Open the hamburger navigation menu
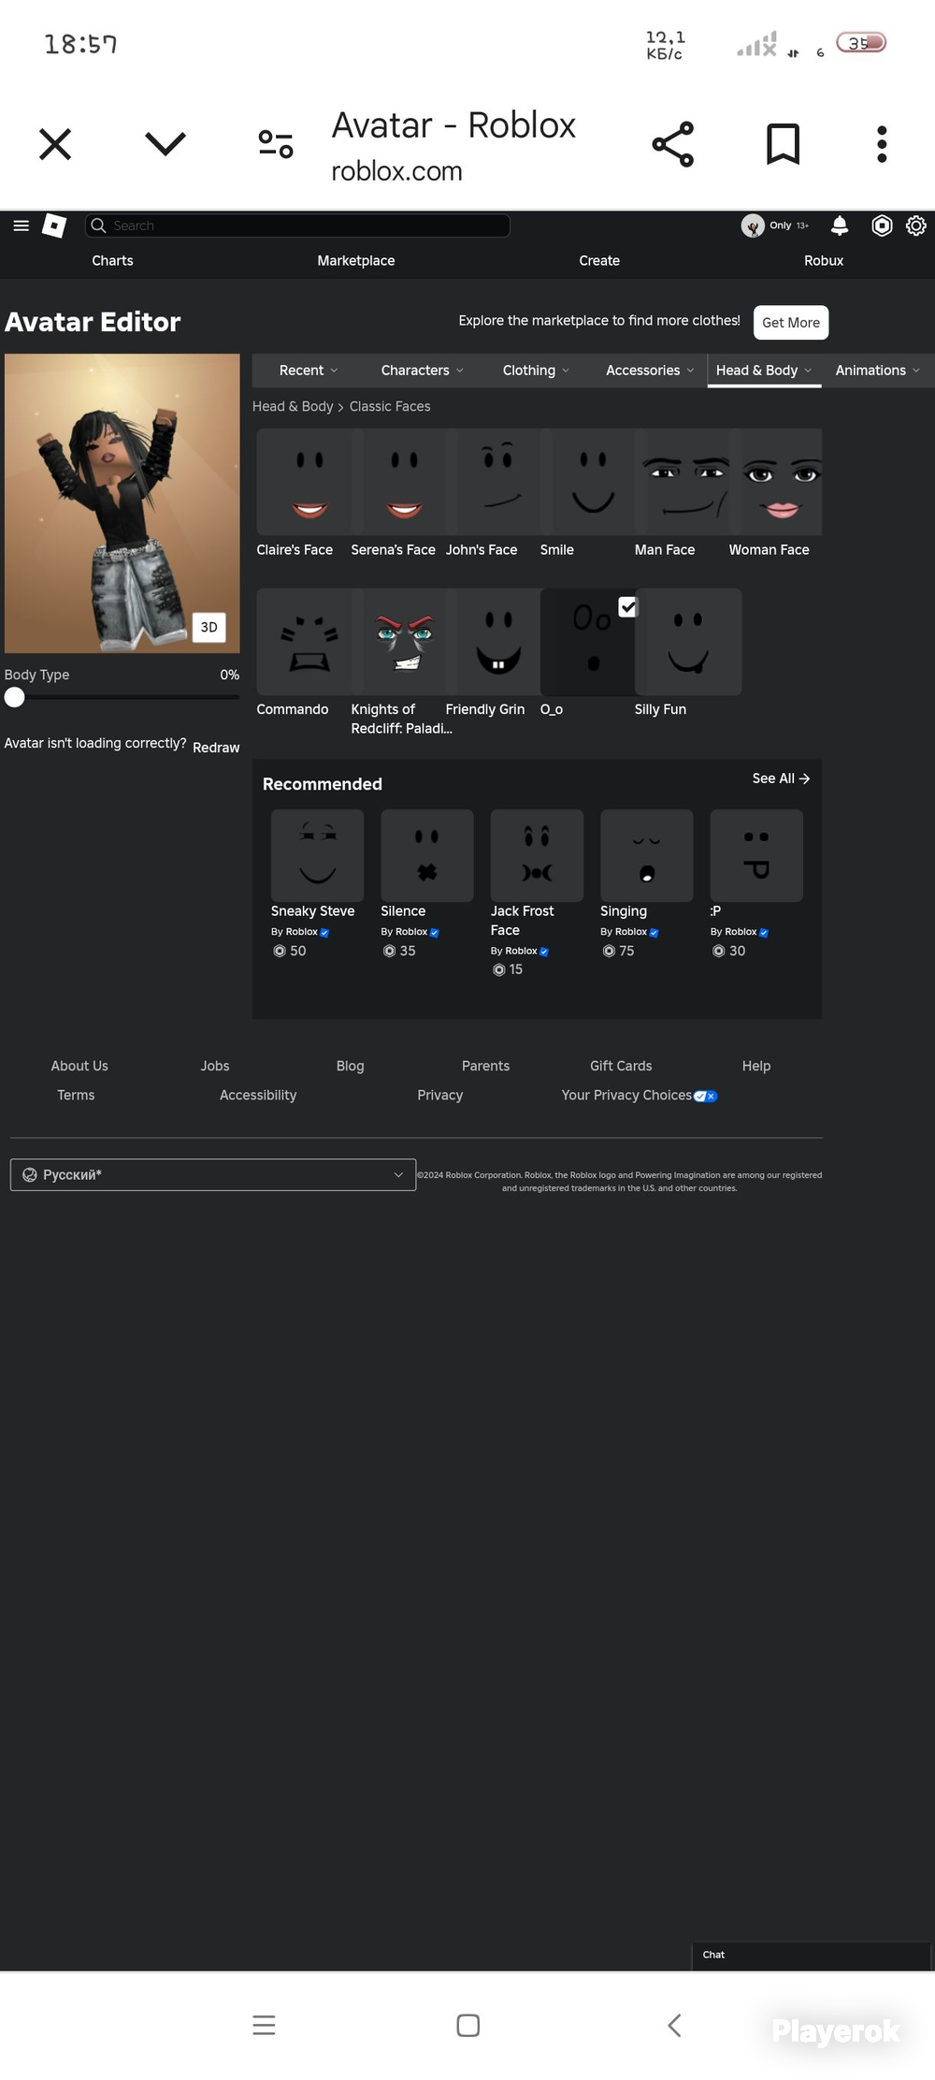Image resolution: width=935 pixels, height=2080 pixels. 22,225
